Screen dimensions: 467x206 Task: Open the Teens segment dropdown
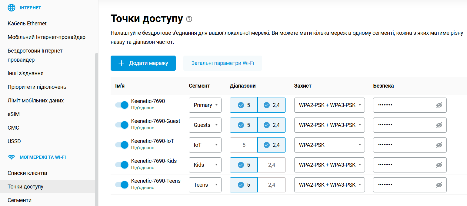(x=205, y=185)
